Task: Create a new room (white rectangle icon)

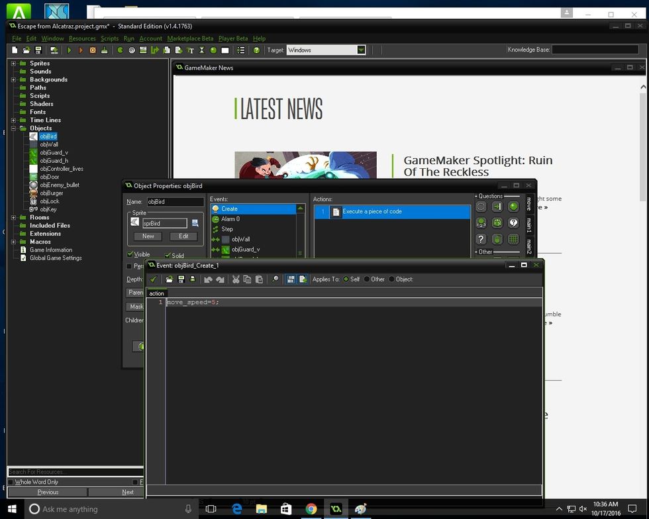Action: click(225, 50)
